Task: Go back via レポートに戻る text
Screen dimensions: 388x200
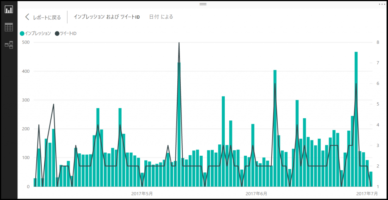Action: click(47, 17)
